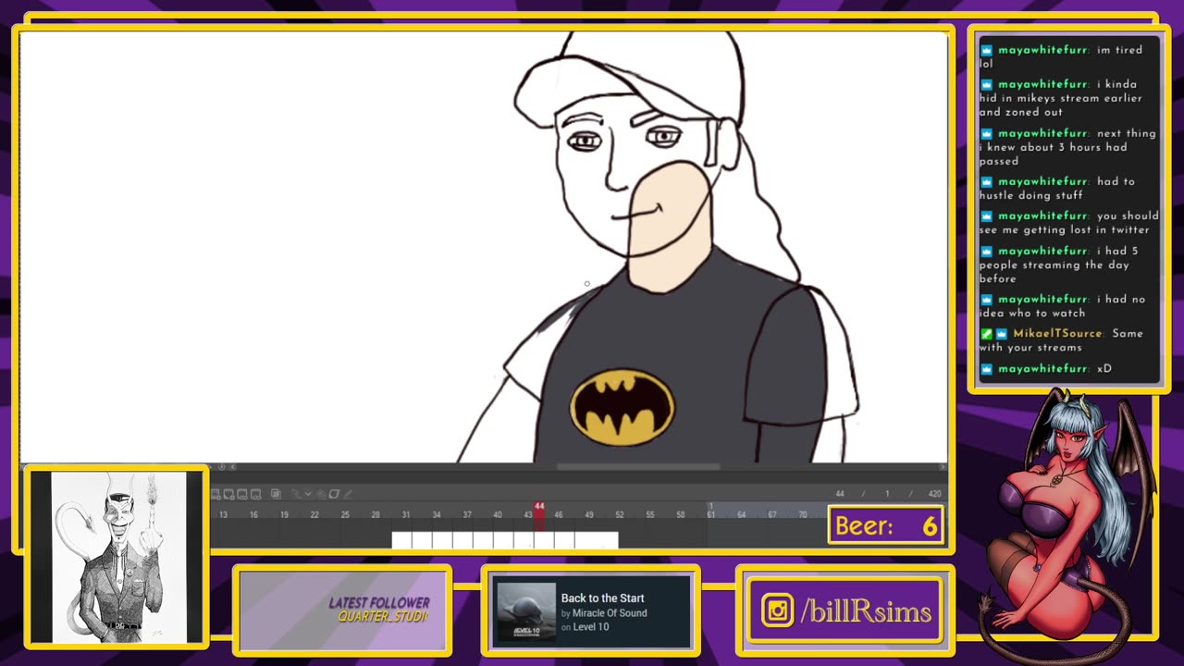This screenshot has height=666, width=1184.
Task: Jump to frame 70 on the timeline ruler
Action: tap(803, 514)
